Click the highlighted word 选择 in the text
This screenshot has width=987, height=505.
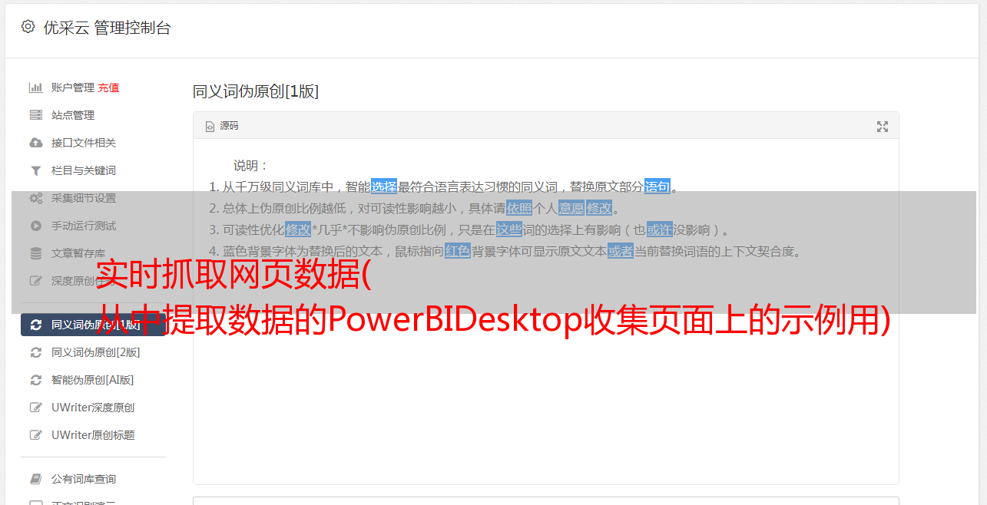[x=384, y=186]
